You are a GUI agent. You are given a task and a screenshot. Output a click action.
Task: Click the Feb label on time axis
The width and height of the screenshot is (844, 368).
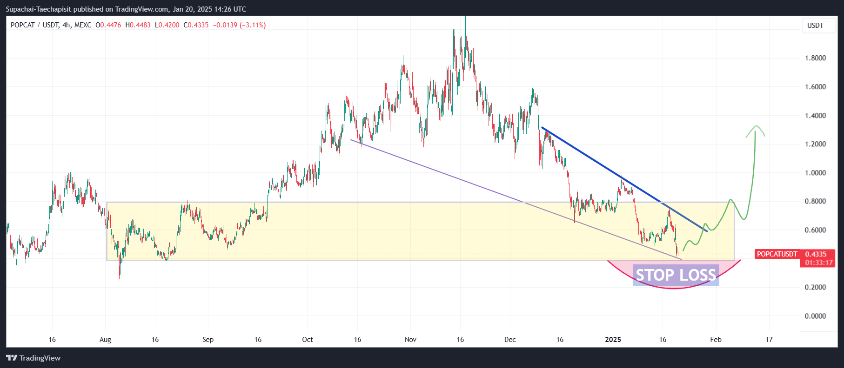(x=716, y=340)
